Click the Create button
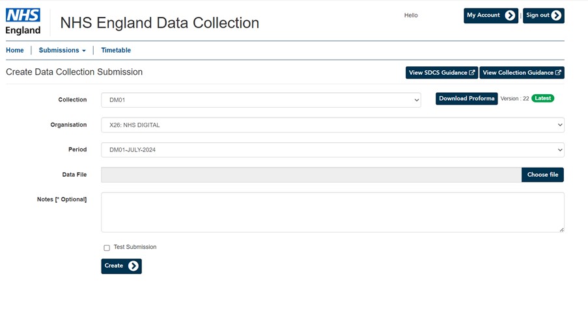588x317 pixels. pos(122,266)
